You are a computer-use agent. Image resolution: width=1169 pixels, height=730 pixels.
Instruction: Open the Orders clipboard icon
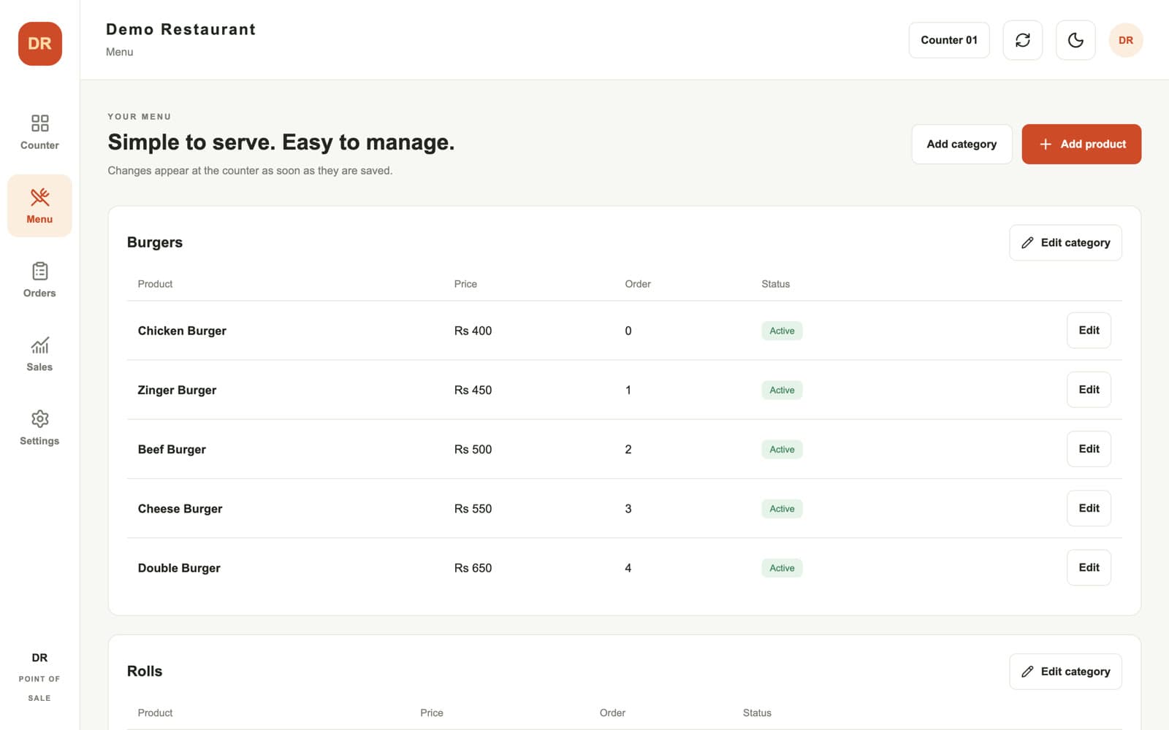[39, 271]
